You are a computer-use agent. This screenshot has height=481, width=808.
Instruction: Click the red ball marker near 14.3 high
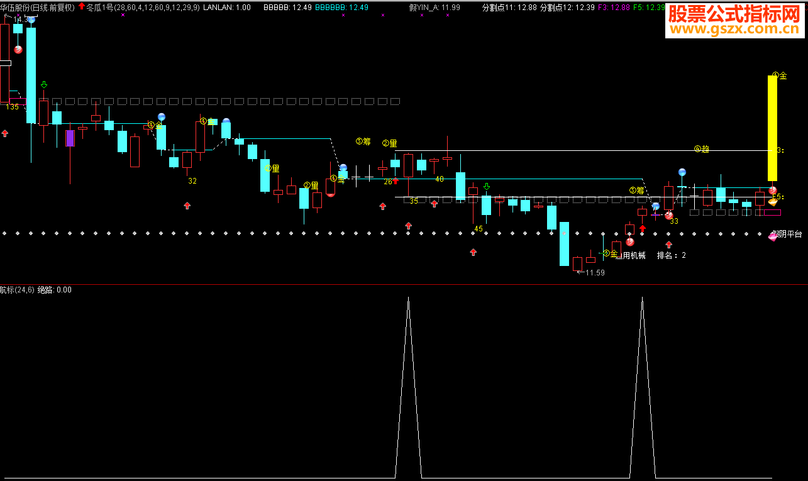pyautogui.click(x=18, y=49)
